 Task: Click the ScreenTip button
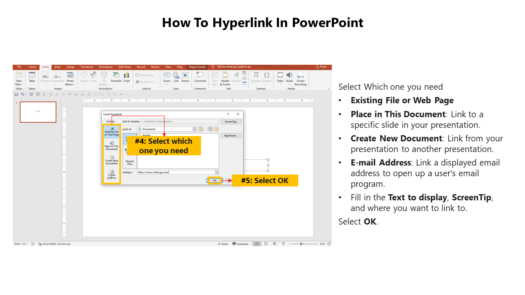pyautogui.click(x=231, y=122)
